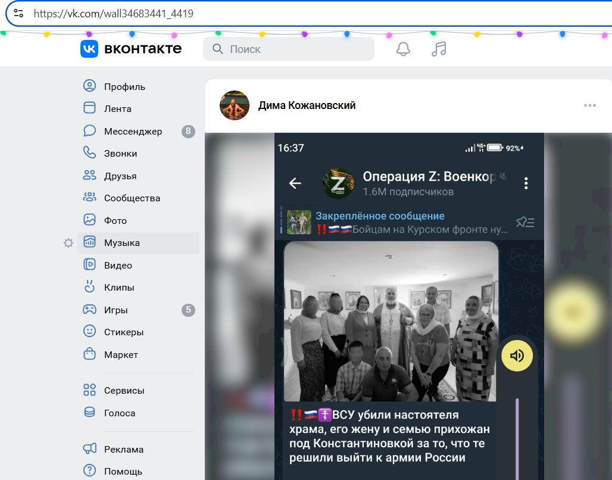612x480 pixels.
Task: Open post options three-dot menu
Action: point(589,106)
